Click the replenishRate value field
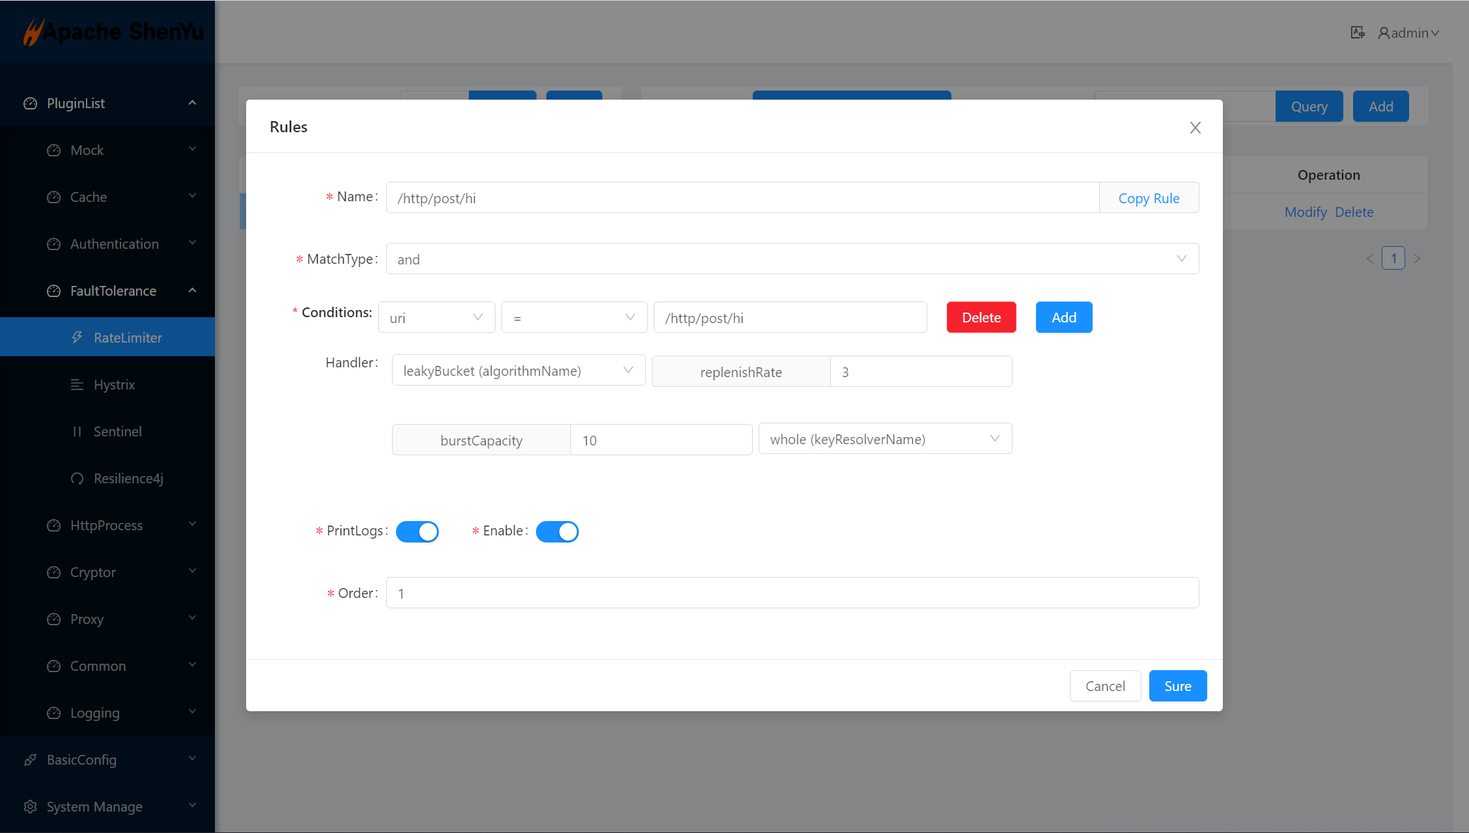The image size is (1469, 833). pyautogui.click(x=921, y=372)
